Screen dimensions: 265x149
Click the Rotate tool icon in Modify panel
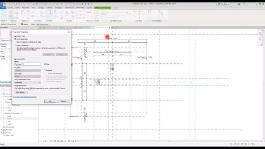click(x=67, y=17)
